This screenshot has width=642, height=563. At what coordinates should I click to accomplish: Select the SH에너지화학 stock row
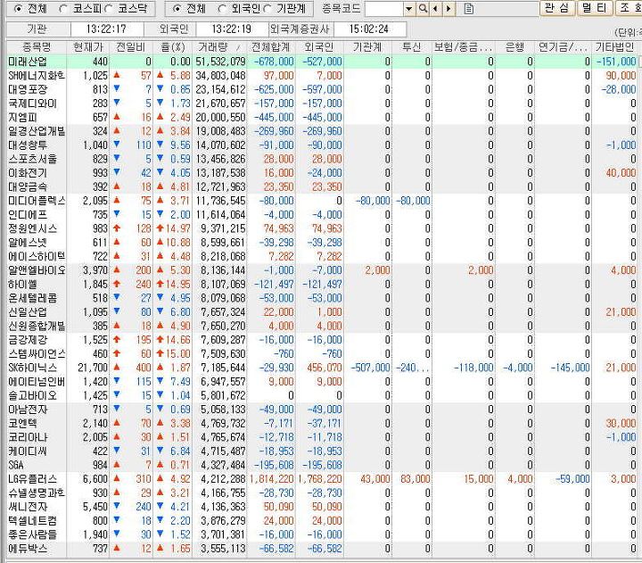(x=322, y=76)
